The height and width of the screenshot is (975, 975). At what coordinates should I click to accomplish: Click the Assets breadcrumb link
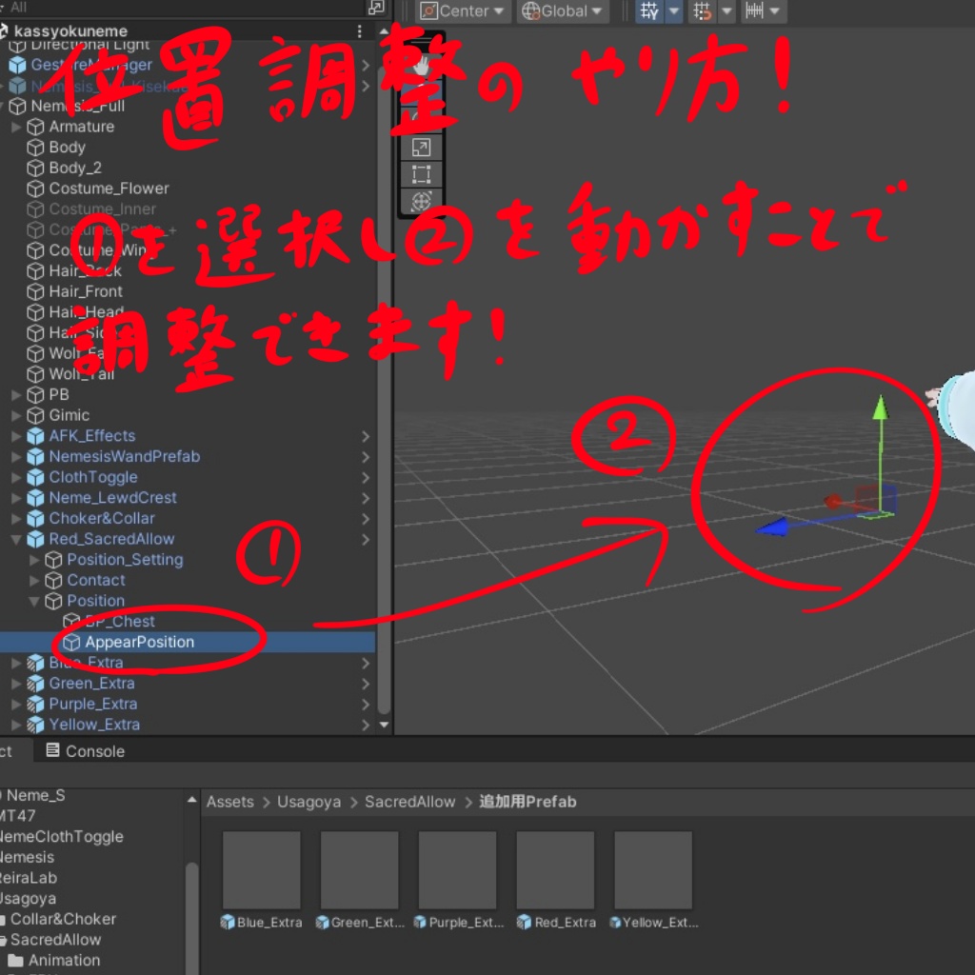(x=230, y=802)
